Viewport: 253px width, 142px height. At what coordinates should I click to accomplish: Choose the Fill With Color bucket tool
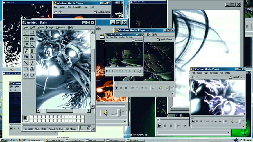pos(32,39)
